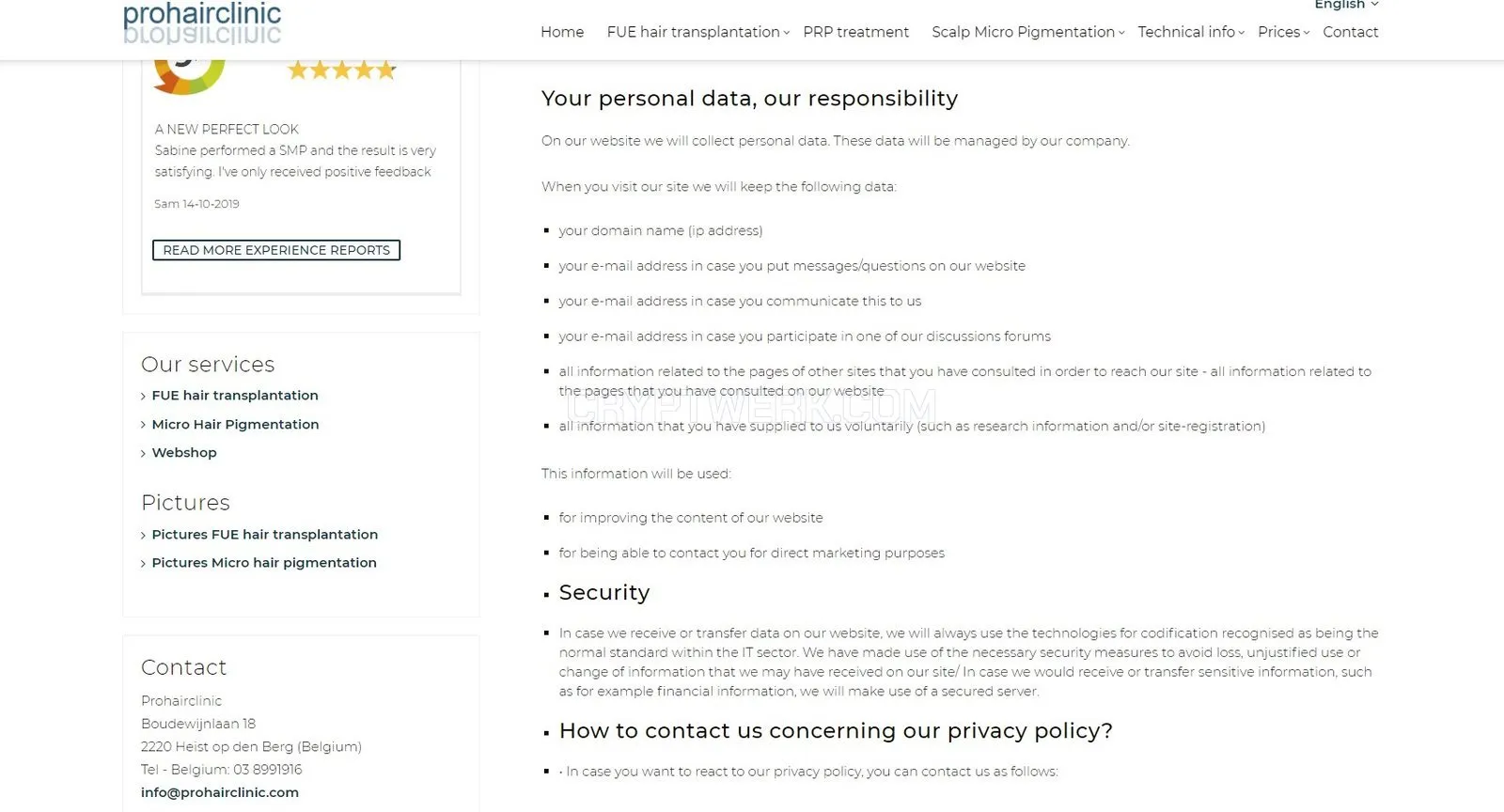Click Read More Experience Reports button
Viewport: 1504px width, 812px height.
tap(276, 250)
